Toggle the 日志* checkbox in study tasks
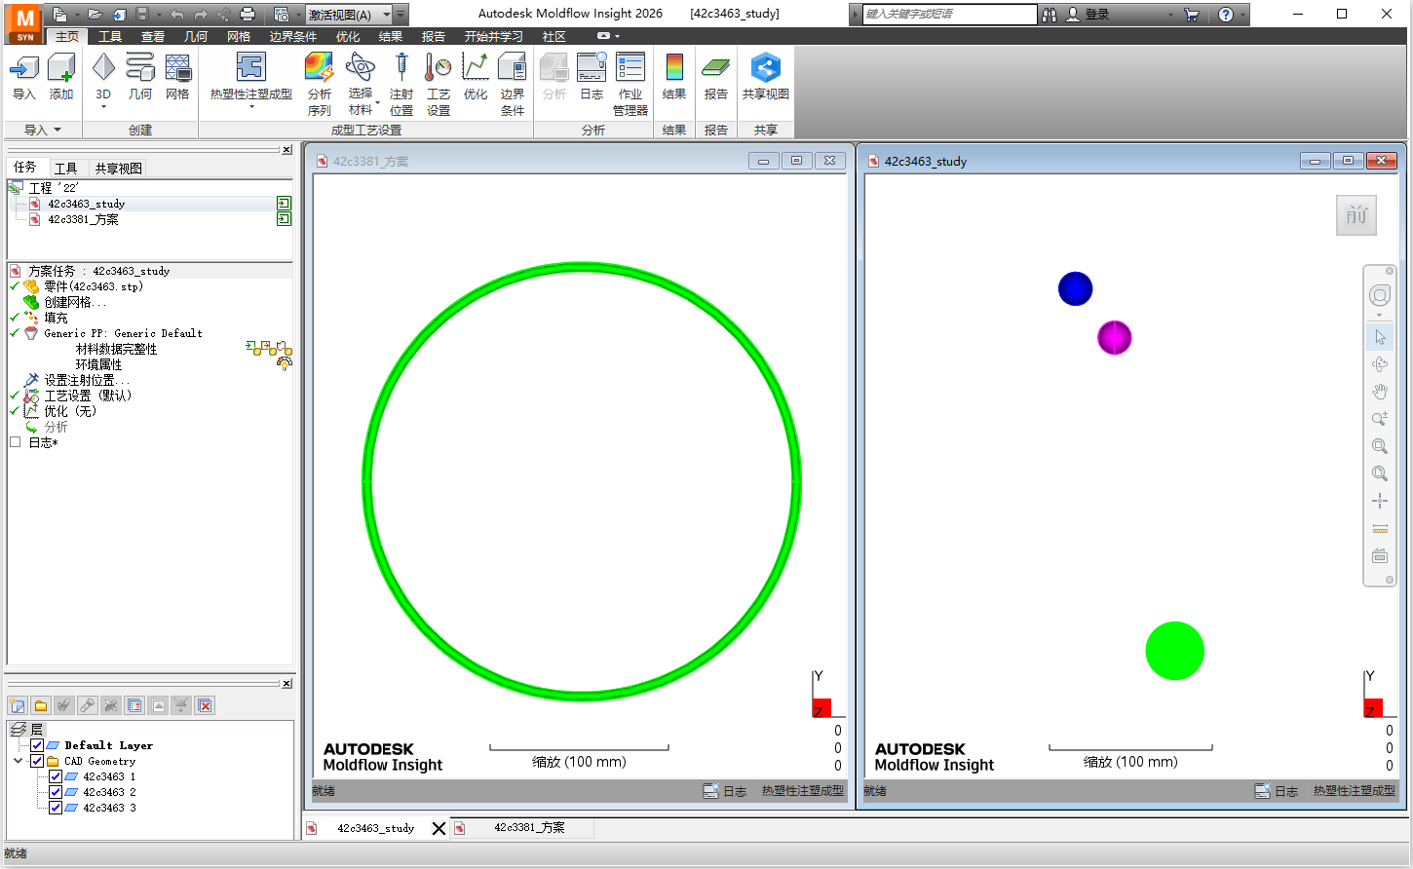The image size is (1413, 869). tap(15, 442)
